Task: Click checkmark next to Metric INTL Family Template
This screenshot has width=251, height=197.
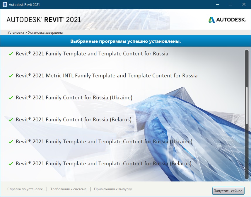Action: pyautogui.click(x=11, y=76)
